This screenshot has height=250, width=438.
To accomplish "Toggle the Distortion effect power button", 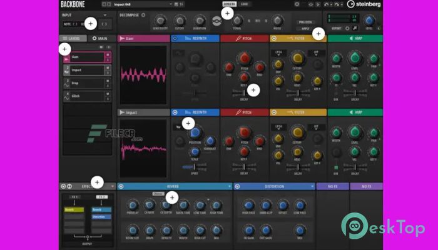I will [237, 186].
